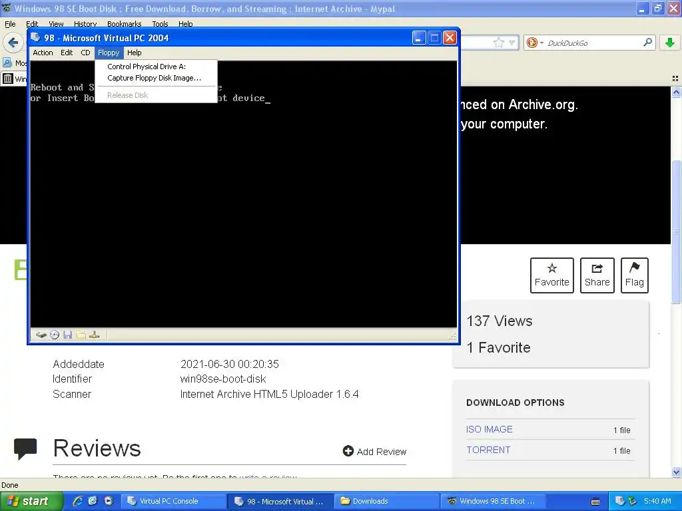
Task: Click the shared folders status icon in Virtual PC
Action: 81,335
